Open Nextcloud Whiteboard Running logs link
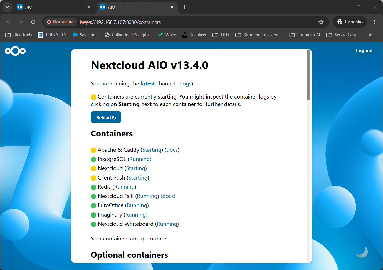The height and width of the screenshot is (270, 383). click(167, 224)
